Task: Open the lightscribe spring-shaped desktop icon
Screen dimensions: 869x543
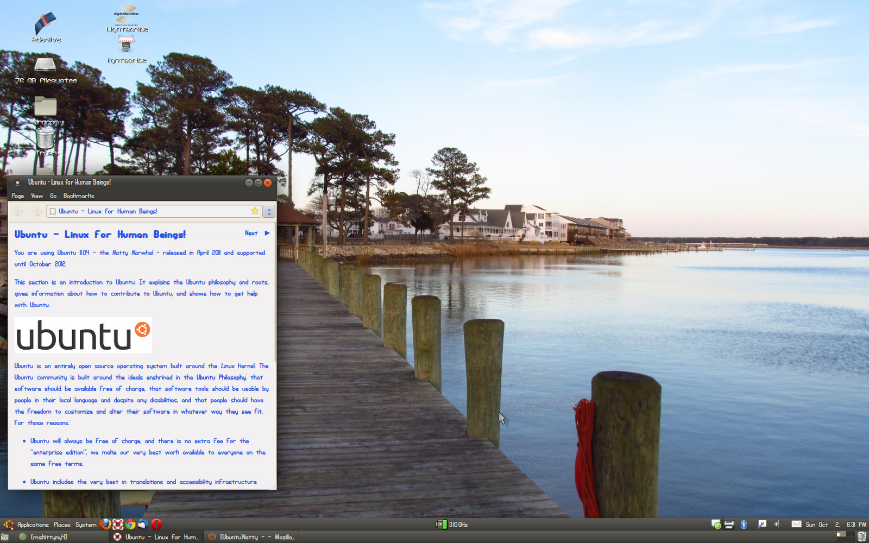Action: [x=126, y=45]
